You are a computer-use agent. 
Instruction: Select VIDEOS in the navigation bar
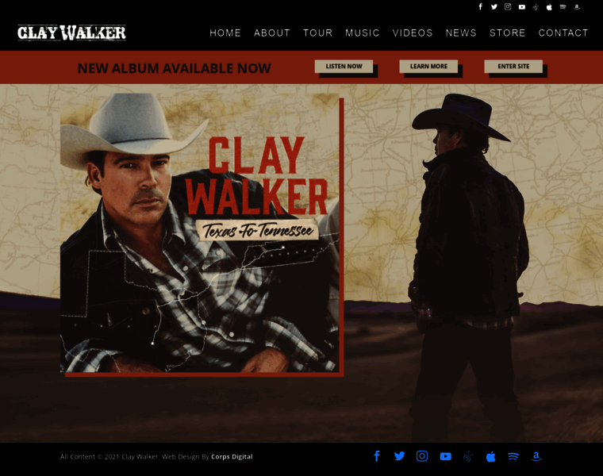coord(413,33)
